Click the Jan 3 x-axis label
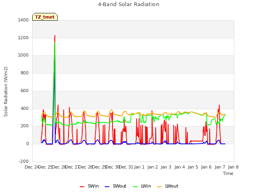This screenshot has height=194, width=258. [x=166, y=167]
